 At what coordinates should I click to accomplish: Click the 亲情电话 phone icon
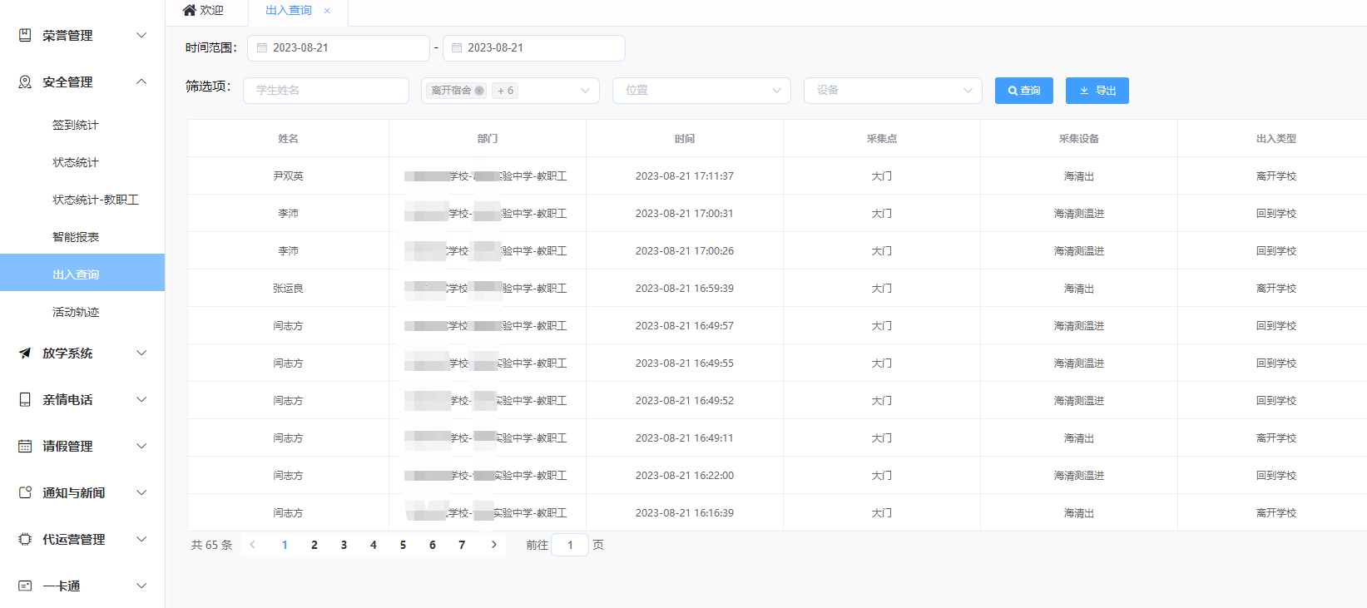(25, 399)
